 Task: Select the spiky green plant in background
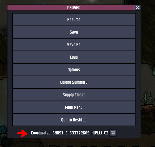pyautogui.click(x=147, y=98)
